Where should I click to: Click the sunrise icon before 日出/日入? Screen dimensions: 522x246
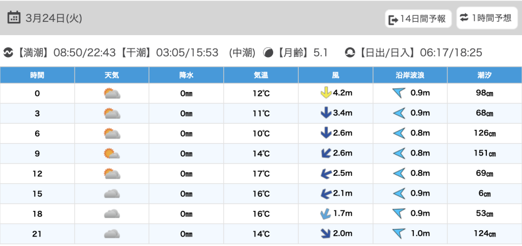click(350, 52)
